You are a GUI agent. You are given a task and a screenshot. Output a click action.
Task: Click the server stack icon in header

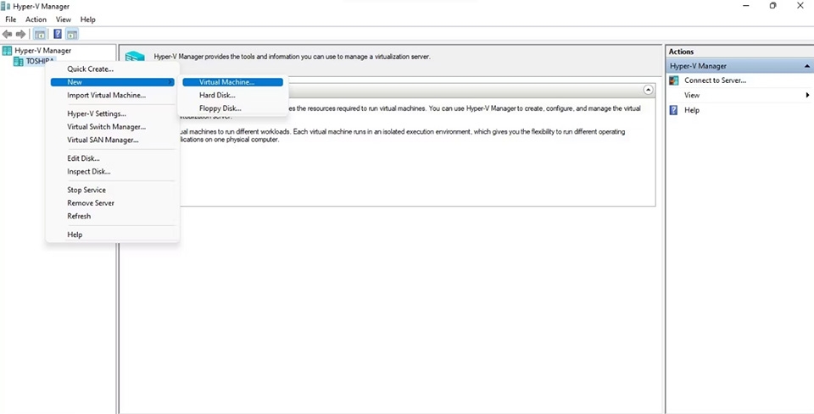click(135, 57)
